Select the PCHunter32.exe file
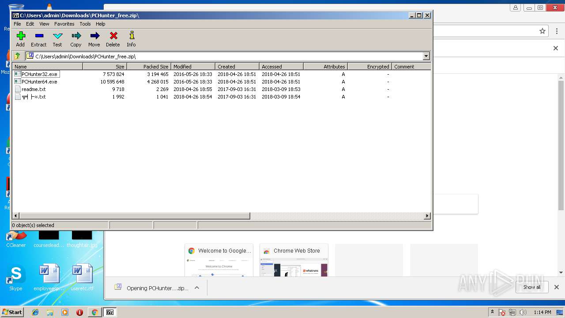 coord(40,74)
